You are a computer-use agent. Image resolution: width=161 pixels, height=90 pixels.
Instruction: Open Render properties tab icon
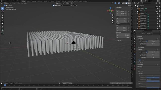coord(134,37)
